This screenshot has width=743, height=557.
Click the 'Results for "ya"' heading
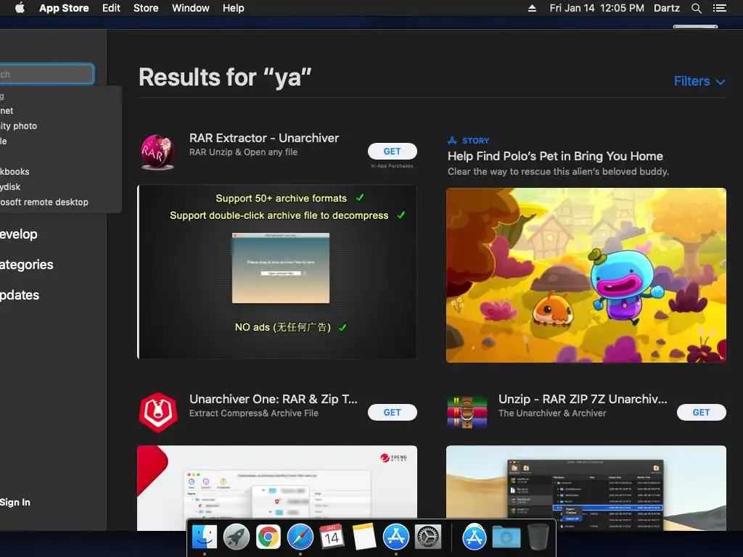tap(225, 77)
